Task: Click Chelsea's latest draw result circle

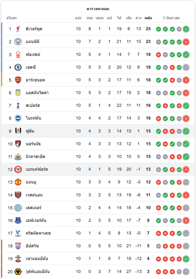Action: (186, 68)
